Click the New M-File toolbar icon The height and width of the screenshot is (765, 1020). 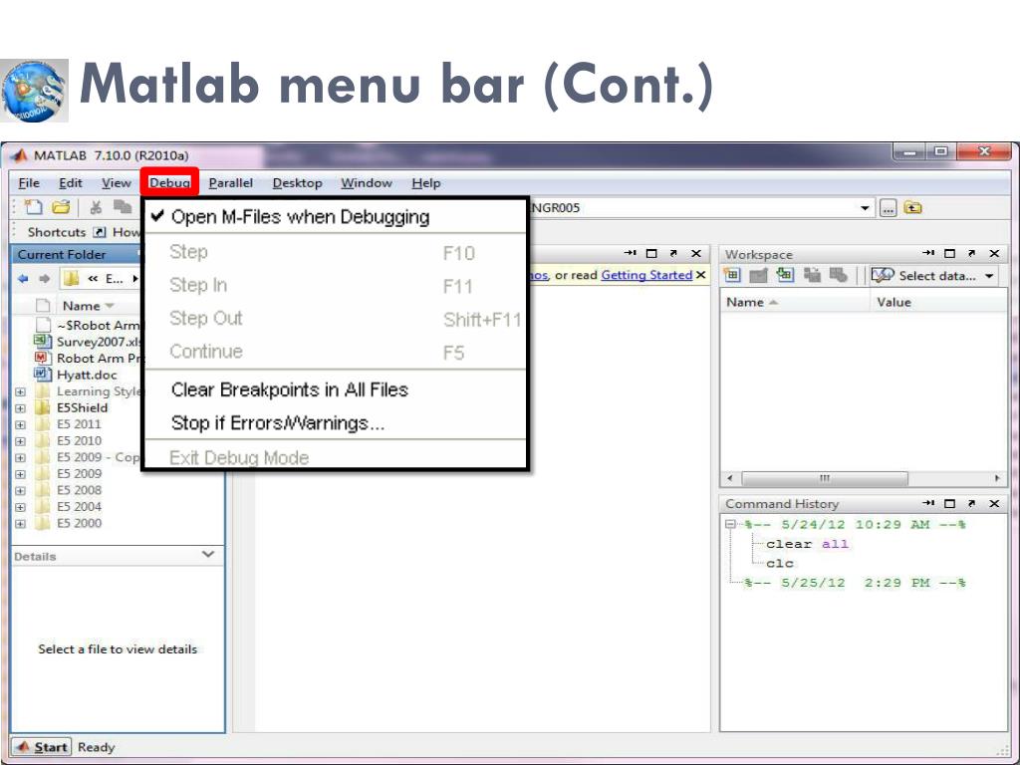point(33,207)
